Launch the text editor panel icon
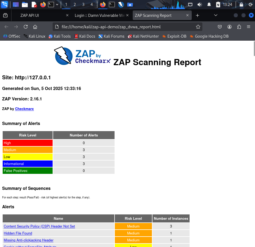Screen dimensions: 255x247 [34, 5]
